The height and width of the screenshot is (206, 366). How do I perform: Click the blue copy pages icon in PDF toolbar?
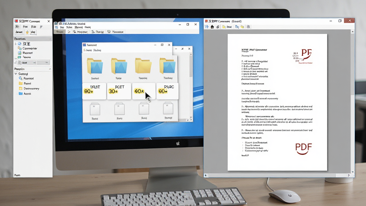coord(237,27)
